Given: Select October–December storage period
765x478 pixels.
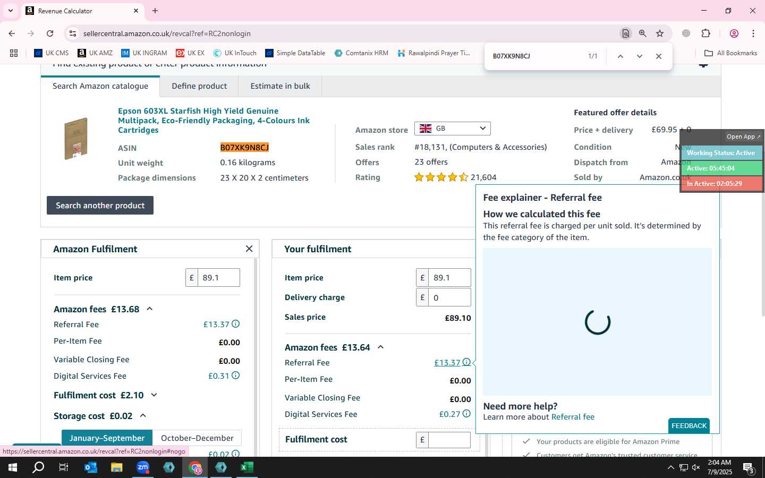Looking at the screenshot, I should (x=197, y=438).
